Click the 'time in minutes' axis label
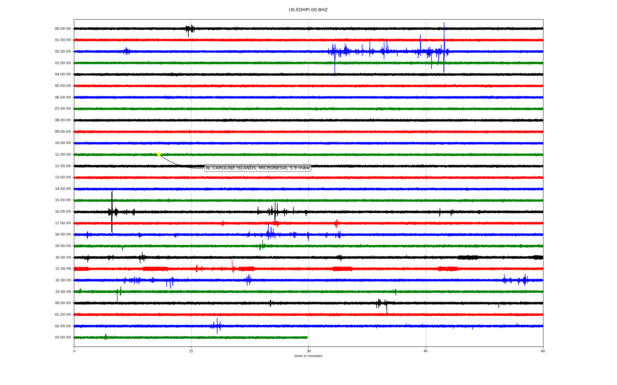The width and height of the screenshot is (617, 385). (308, 356)
